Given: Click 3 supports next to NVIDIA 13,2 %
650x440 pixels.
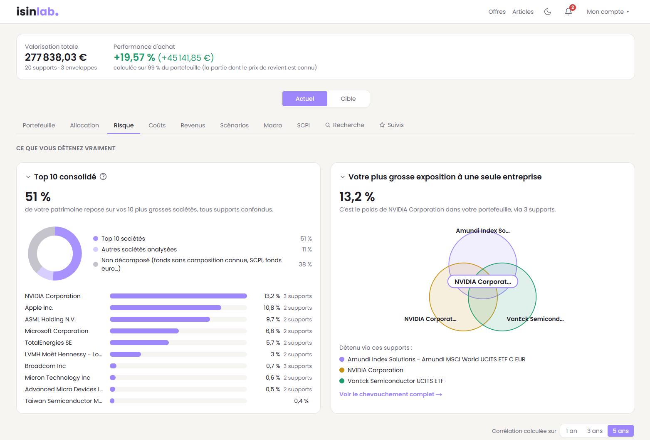Looking at the screenshot, I should click(297, 296).
